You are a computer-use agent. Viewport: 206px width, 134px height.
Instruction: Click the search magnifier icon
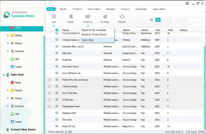[x=170, y=20]
